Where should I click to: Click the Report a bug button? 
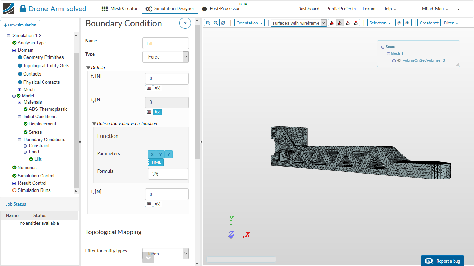[442, 260]
